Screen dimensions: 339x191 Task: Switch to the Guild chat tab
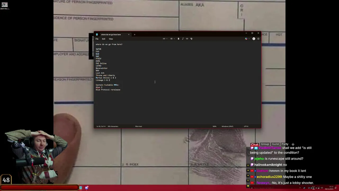tap(275, 144)
